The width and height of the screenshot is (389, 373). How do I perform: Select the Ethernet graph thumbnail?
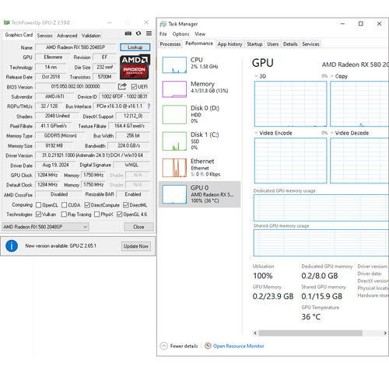pos(174,168)
